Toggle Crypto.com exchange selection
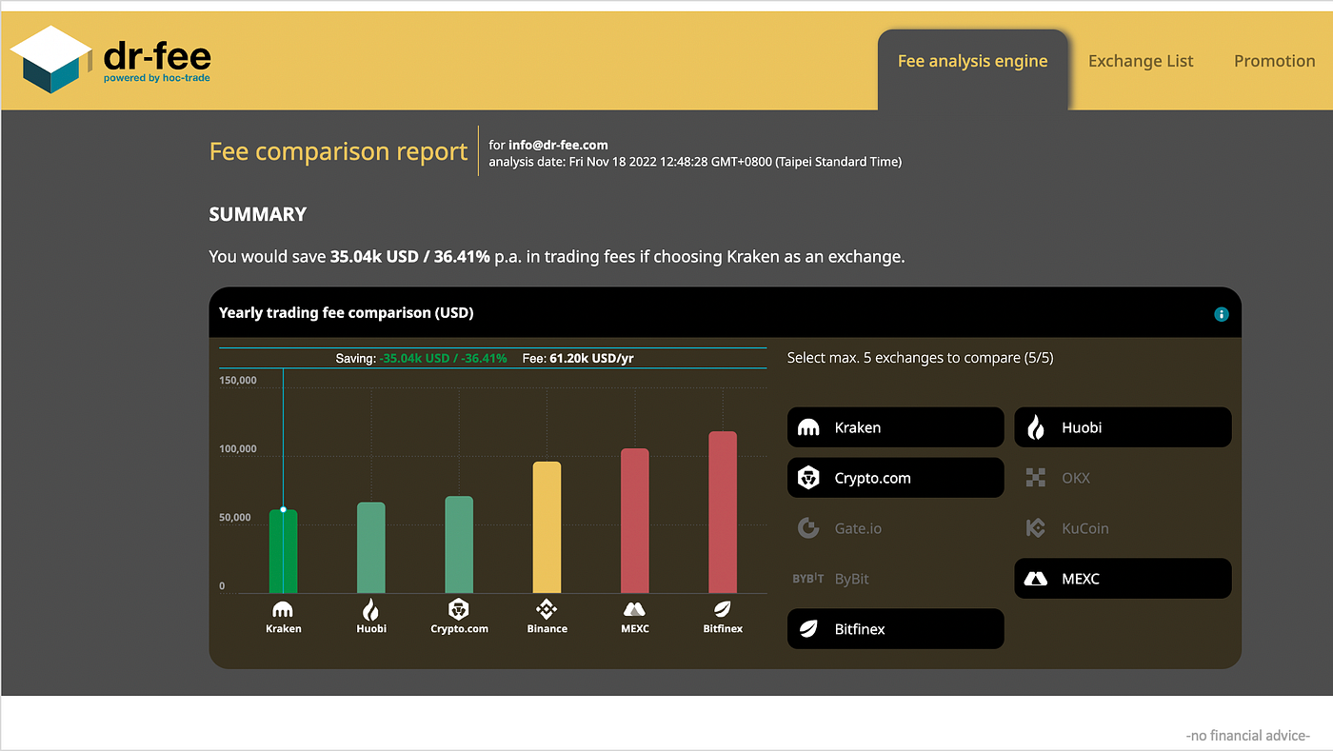Image resolution: width=1333 pixels, height=751 pixels. point(895,478)
